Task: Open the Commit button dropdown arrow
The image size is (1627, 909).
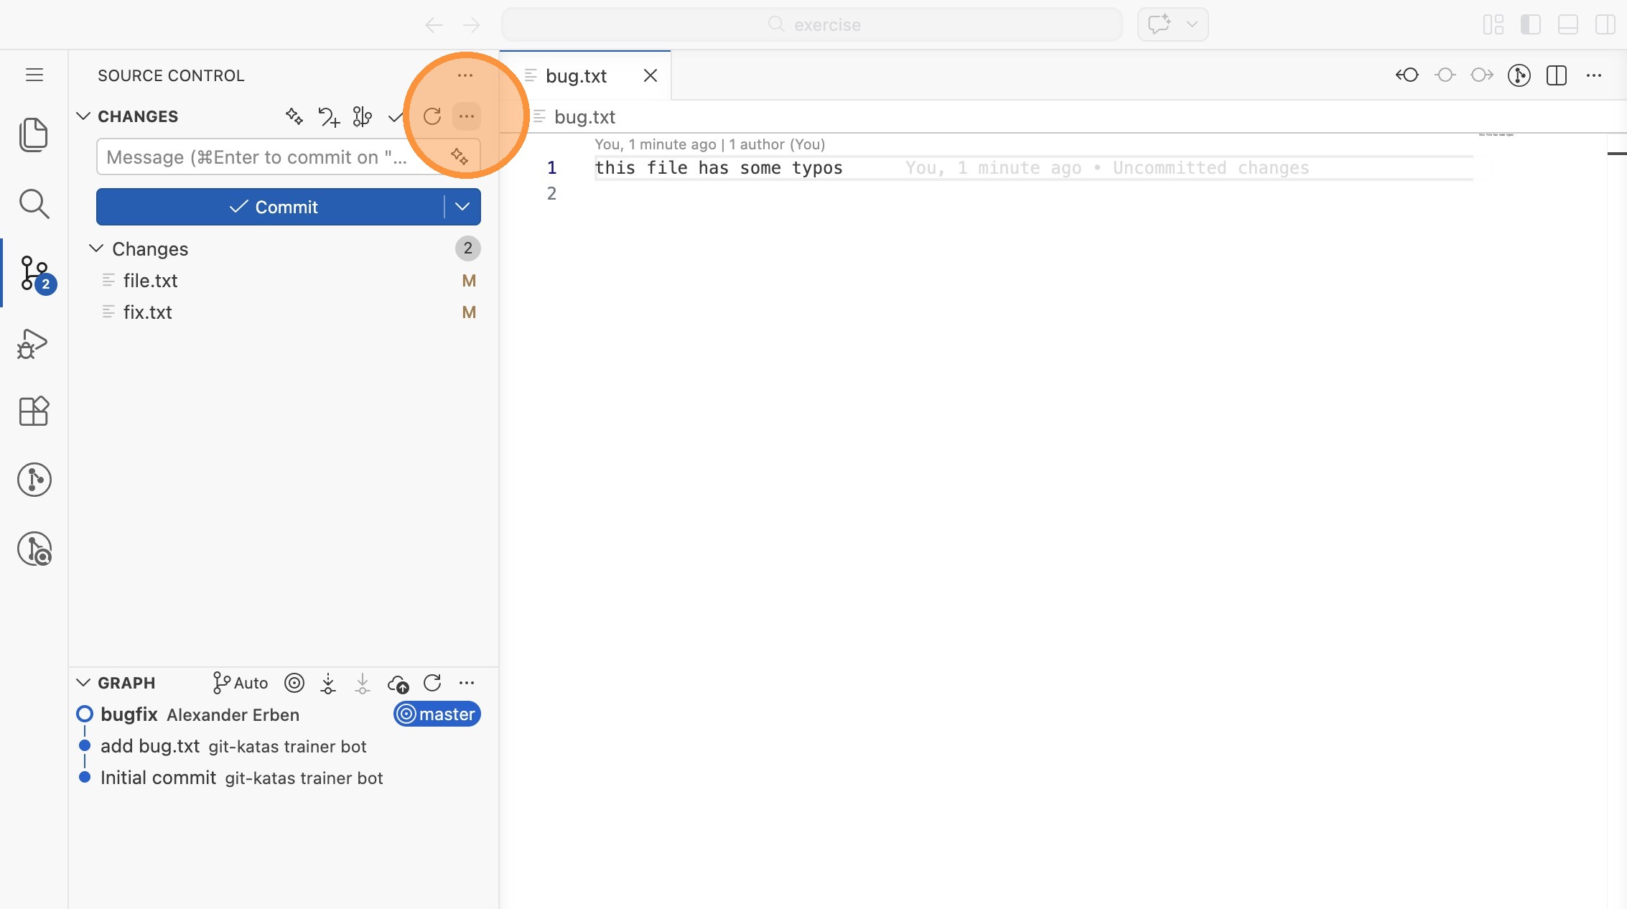Action: [x=462, y=207]
